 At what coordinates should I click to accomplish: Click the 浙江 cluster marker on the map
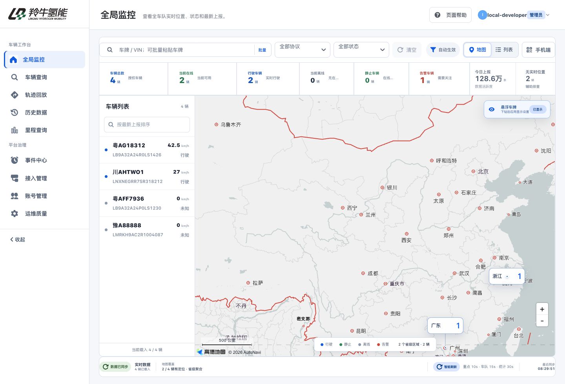[507, 276]
